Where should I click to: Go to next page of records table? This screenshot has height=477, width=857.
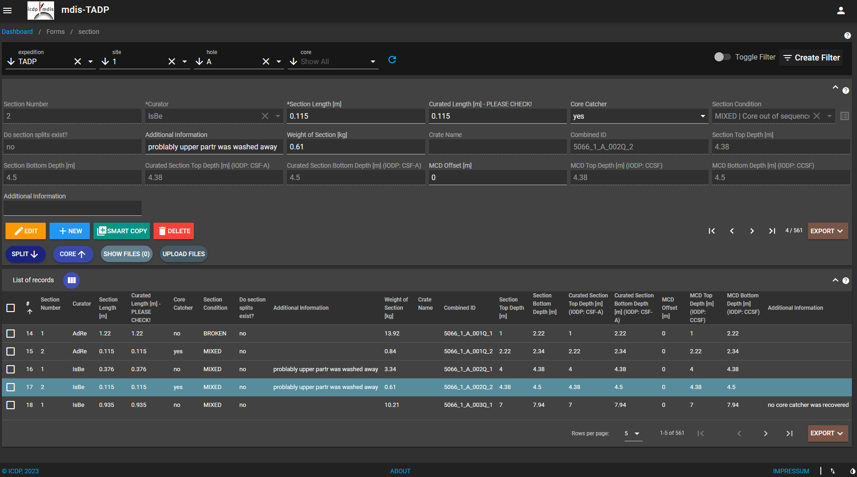tap(765, 433)
